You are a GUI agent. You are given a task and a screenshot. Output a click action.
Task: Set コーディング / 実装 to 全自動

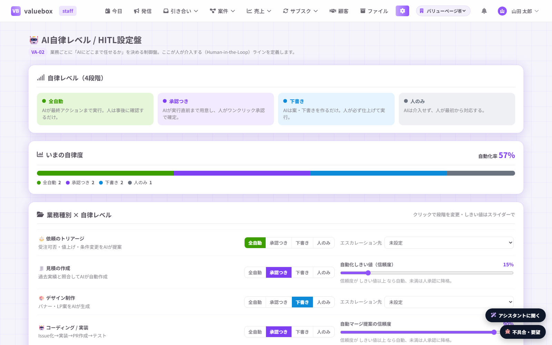pyautogui.click(x=255, y=332)
